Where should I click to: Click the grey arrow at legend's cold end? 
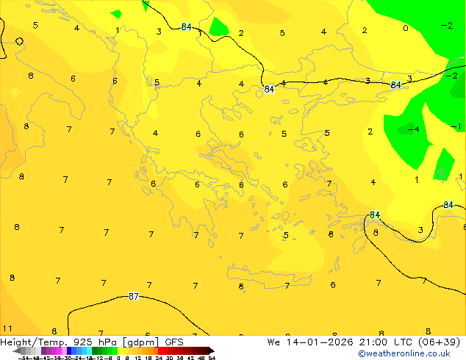(17, 350)
